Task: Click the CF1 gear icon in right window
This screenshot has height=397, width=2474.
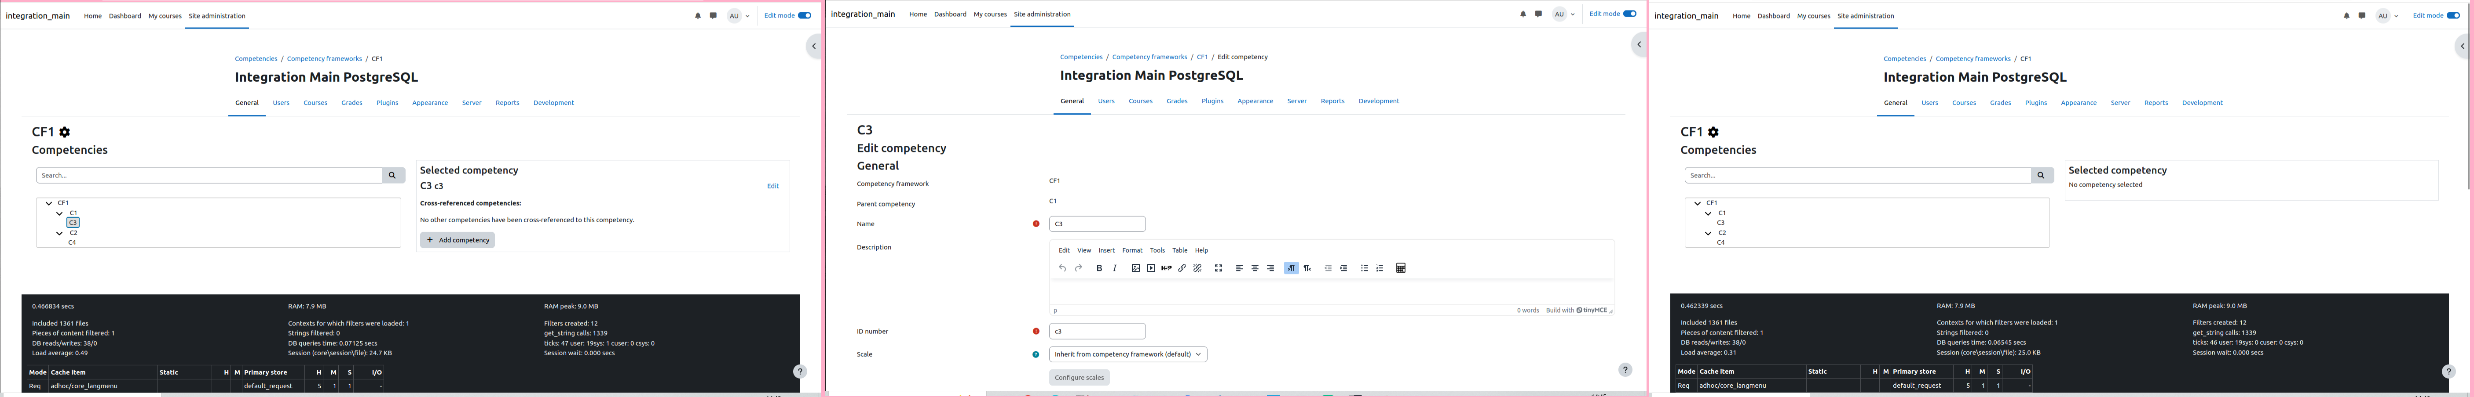Action: tap(1713, 132)
